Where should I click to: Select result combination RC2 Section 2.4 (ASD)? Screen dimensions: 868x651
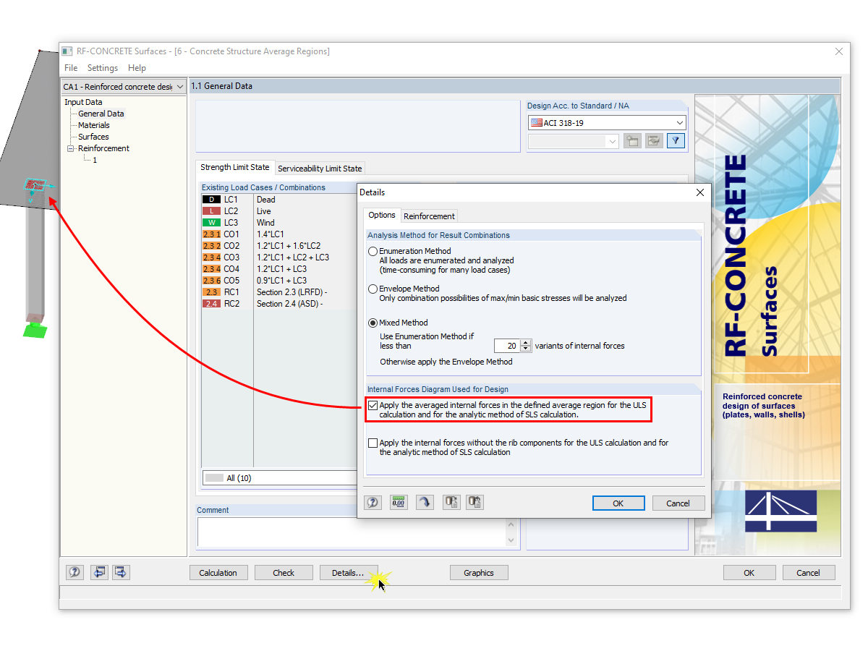tap(279, 304)
